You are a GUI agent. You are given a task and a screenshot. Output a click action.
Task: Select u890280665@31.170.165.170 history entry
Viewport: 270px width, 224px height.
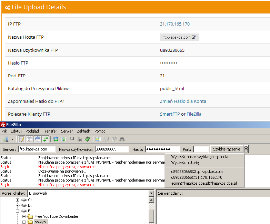point(197,177)
